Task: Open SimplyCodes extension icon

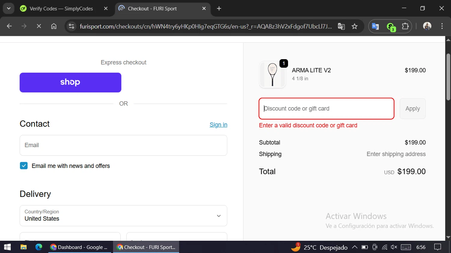Action: tap(391, 27)
